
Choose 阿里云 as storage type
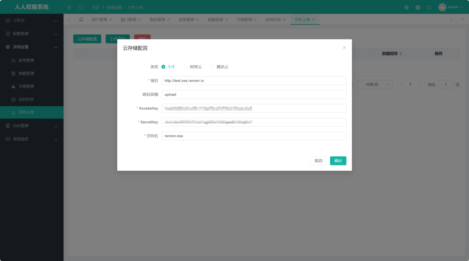pyautogui.click(x=186, y=67)
